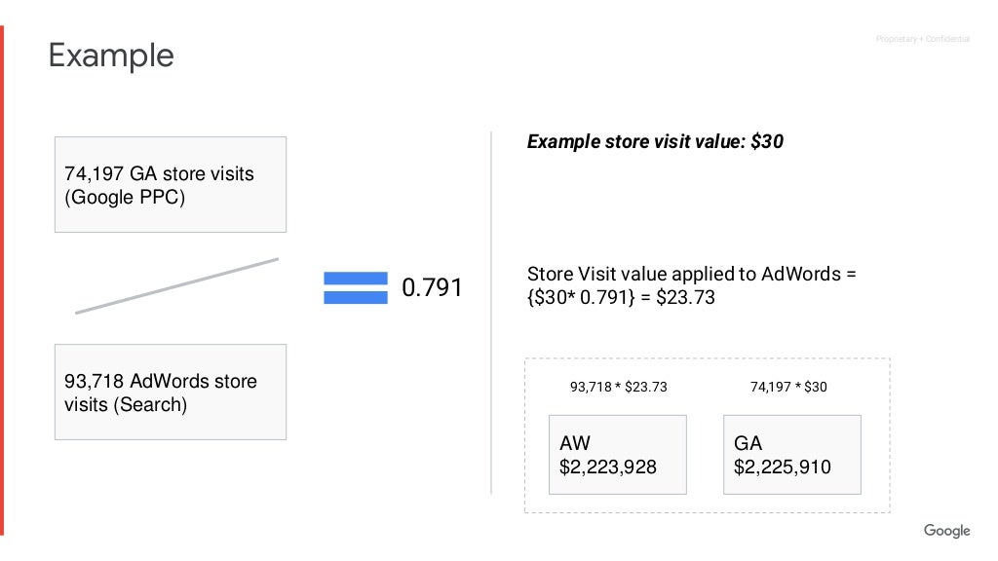The height and width of the screenshot is (561, 998).
Task: Click the Proprietary + Confidential watermark text
Action: 922,39
